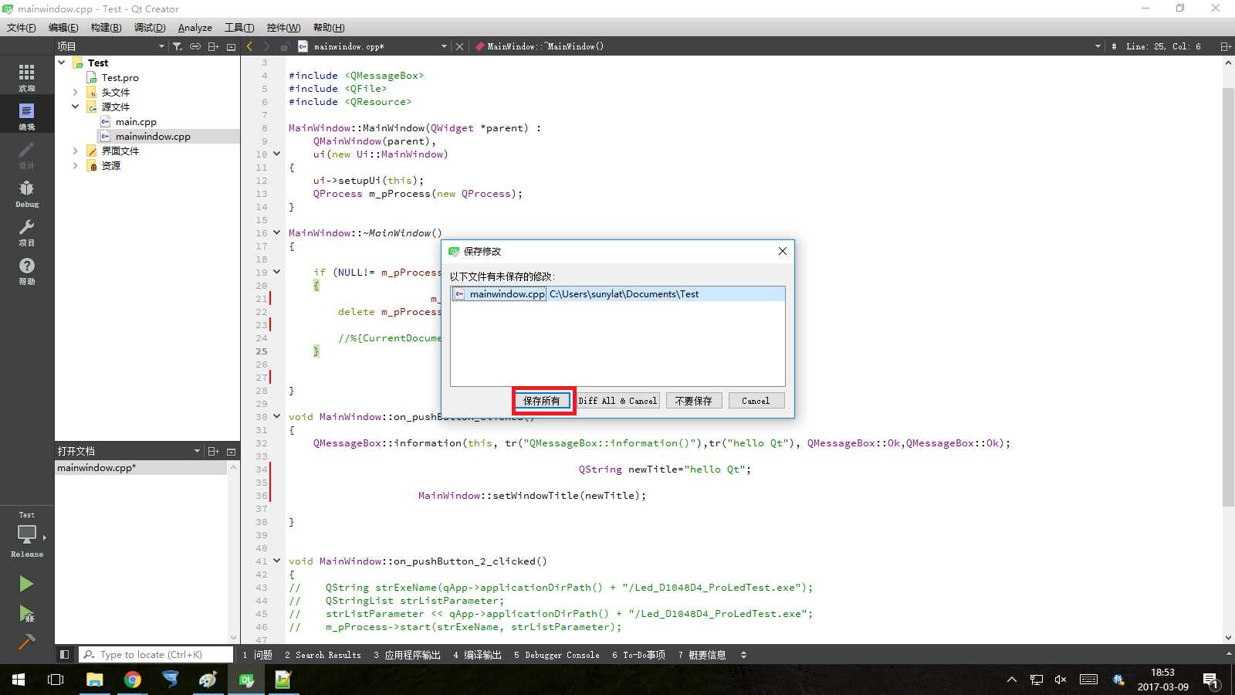Toggle synchronize with editor link icon

coord(195,46)
